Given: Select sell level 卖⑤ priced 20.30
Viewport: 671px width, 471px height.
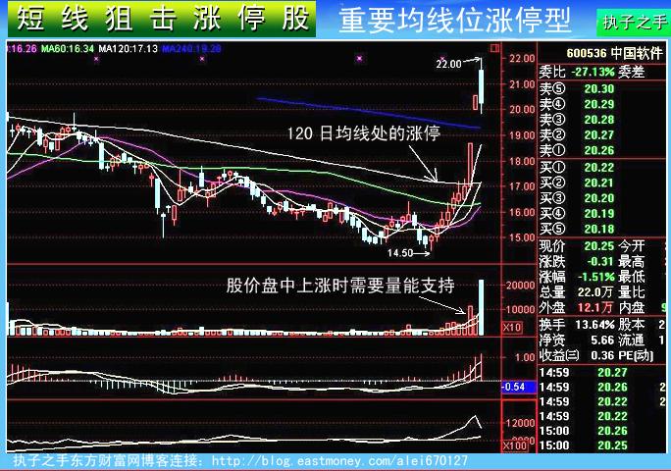Looking at the screenshot, I should tap(577, 88).
